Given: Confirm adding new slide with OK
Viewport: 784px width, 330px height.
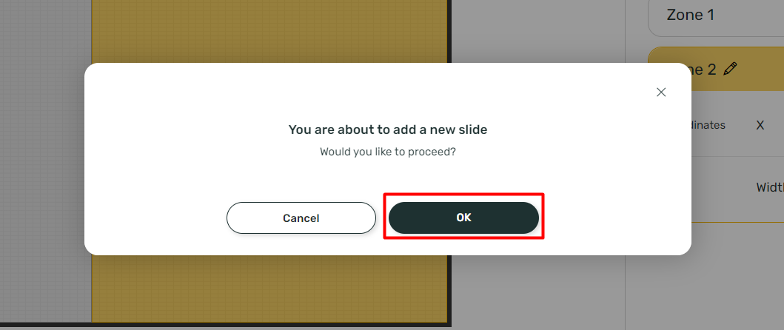Looking at the screenshot, I should point(463,218).
